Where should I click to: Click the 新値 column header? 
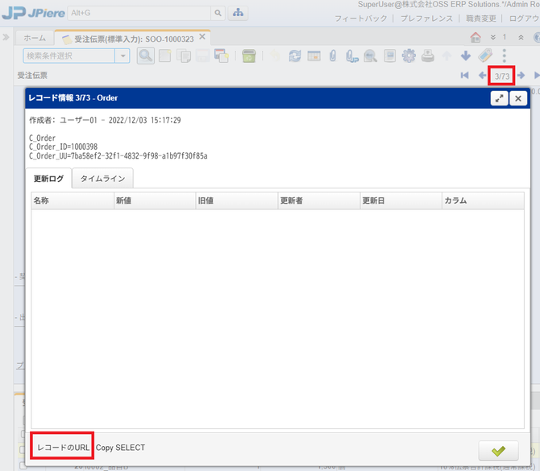[x=155, y=200]
